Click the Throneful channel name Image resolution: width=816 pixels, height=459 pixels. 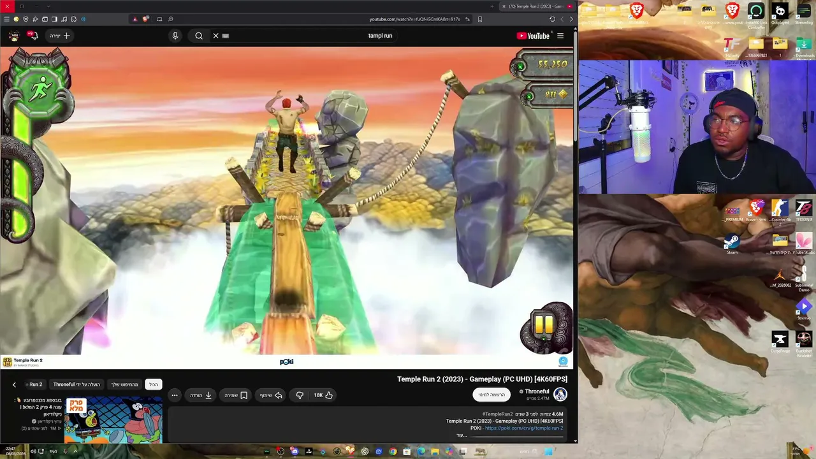pyautogui.click(x=537, y=391)
